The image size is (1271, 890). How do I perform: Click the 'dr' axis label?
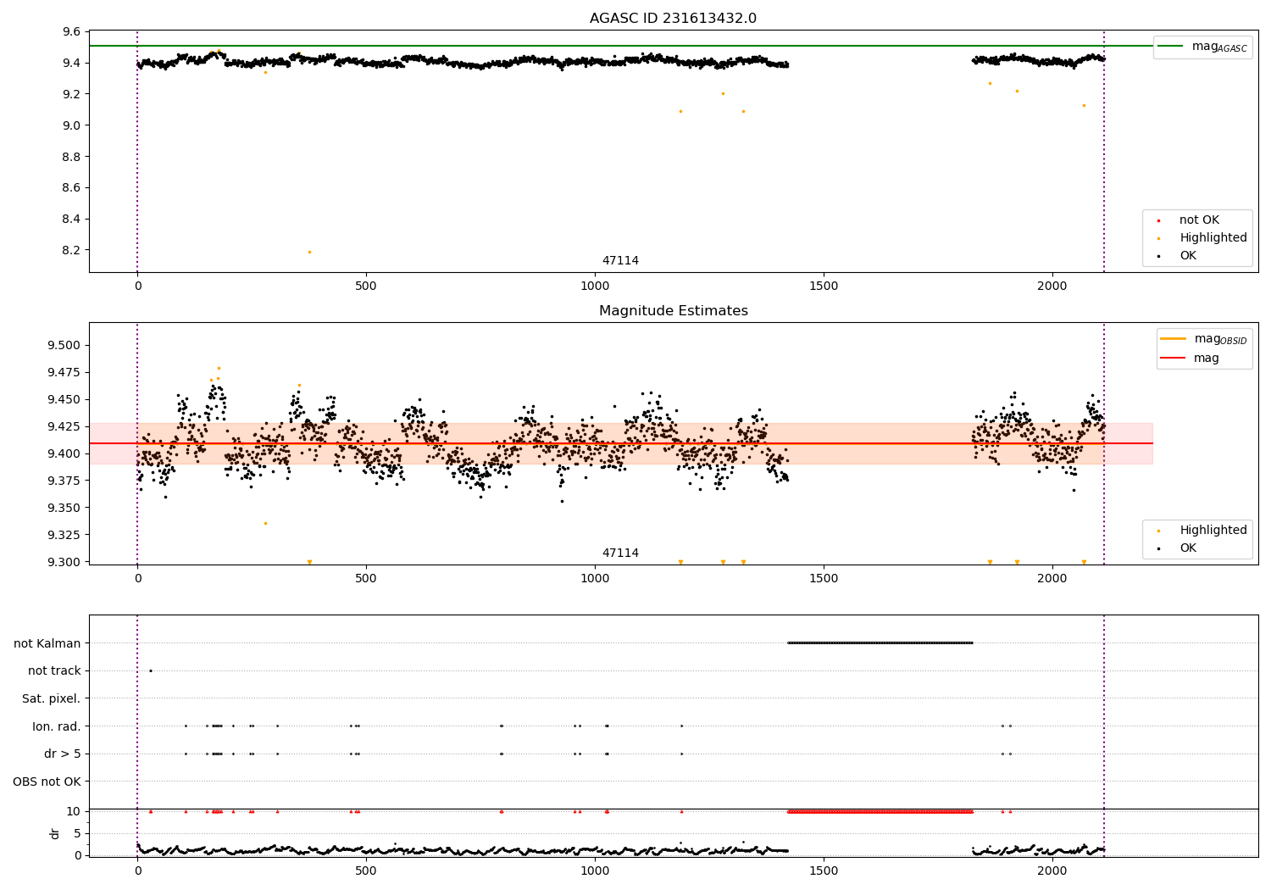55,833
